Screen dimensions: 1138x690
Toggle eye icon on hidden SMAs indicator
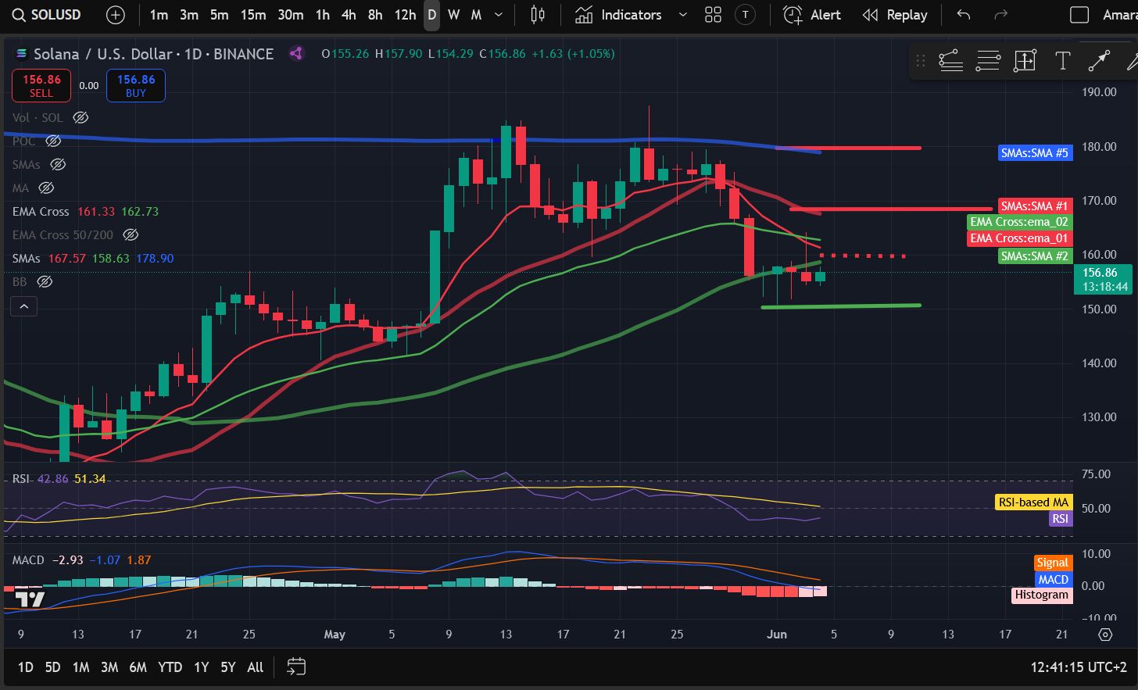[x=58, y=164]
